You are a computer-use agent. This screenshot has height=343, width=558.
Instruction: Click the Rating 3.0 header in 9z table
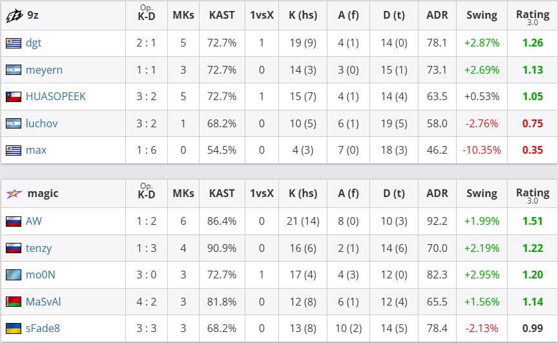point(533,17)
